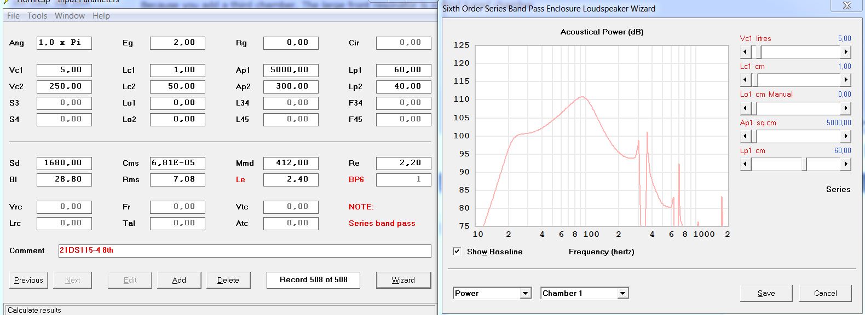Click the Series label in the wizard
Screen dimensions: 865x315
838,189
